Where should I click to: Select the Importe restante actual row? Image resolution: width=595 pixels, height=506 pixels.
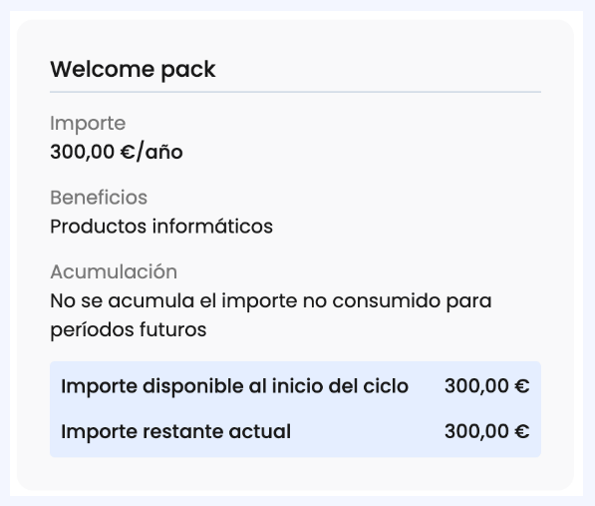coord(295,431)
